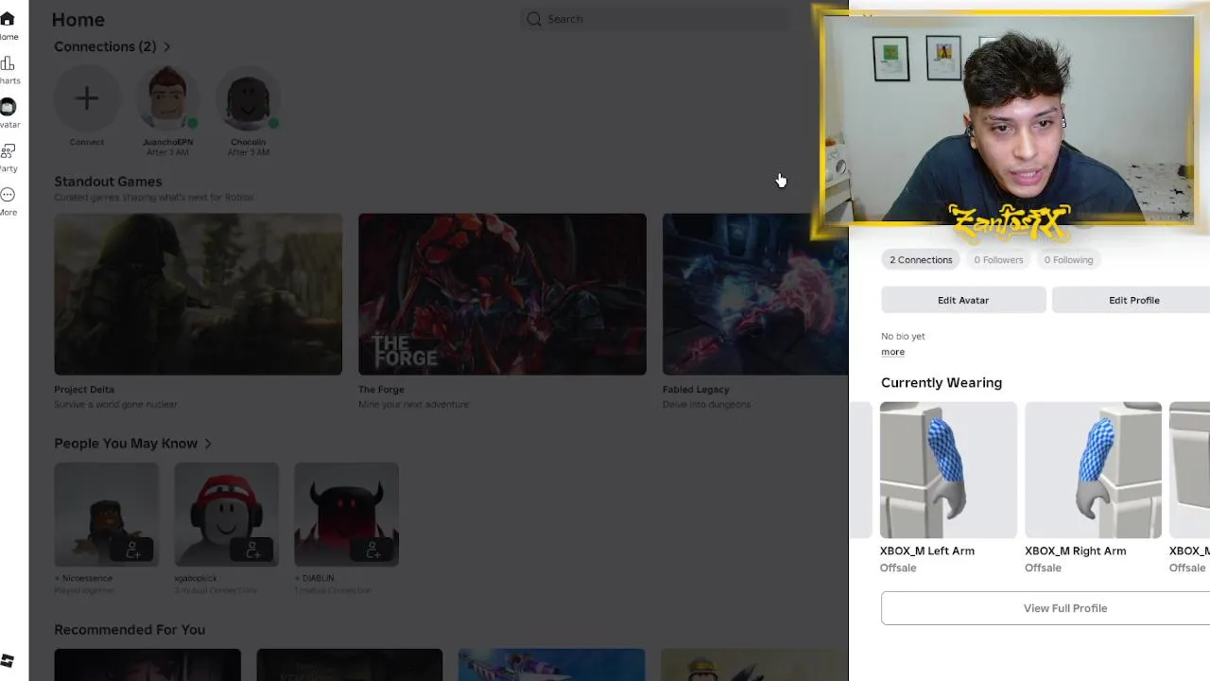This screenshot has height=681, width=1210.
Task: Click the Standout Games heading
Action: point(108,182)
